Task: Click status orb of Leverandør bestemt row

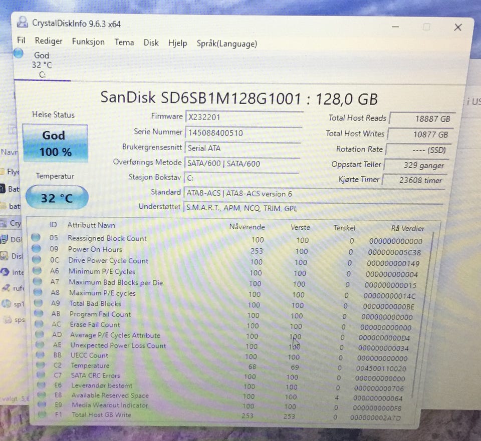Action: pyautogui.click(x=41, y=384)
